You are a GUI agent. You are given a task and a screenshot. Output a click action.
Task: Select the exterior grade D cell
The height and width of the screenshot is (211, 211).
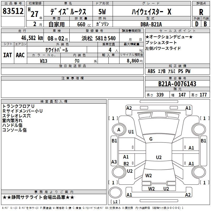click(x=196, y=24)
